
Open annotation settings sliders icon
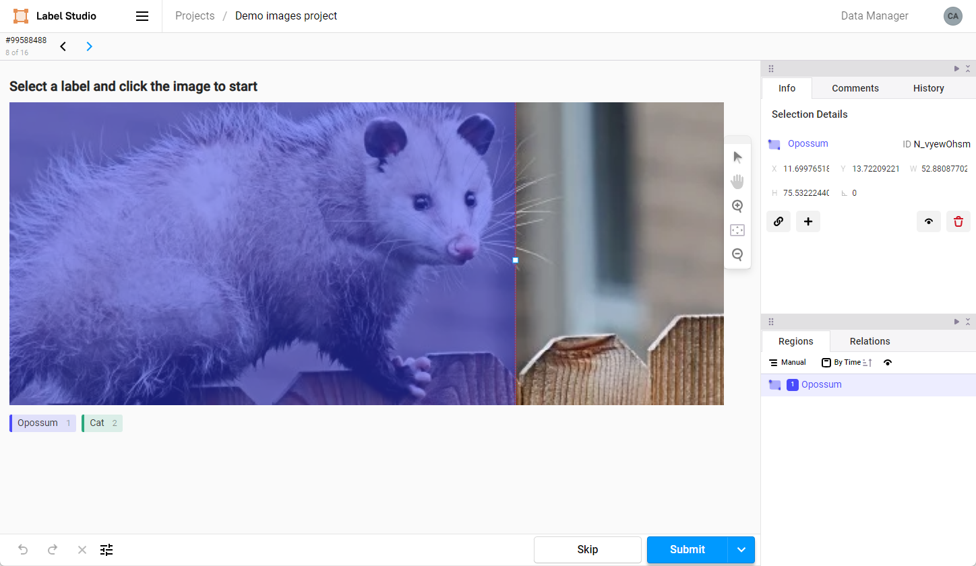click(x=106, y=550)
